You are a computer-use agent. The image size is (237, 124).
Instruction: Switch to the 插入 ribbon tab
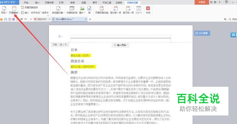click(37, 2)
